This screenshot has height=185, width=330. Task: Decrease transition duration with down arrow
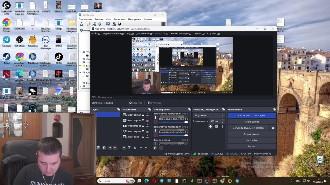(223, 122)
